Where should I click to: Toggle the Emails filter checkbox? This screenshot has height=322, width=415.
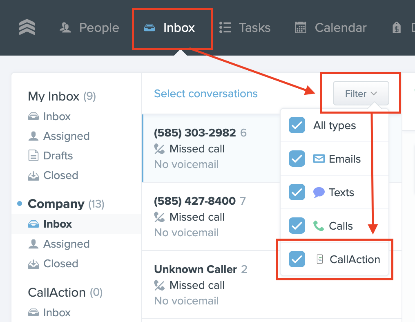(x=297, y=159)
